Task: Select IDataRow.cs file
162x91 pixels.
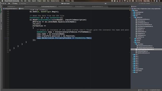Action: [140, 37]
